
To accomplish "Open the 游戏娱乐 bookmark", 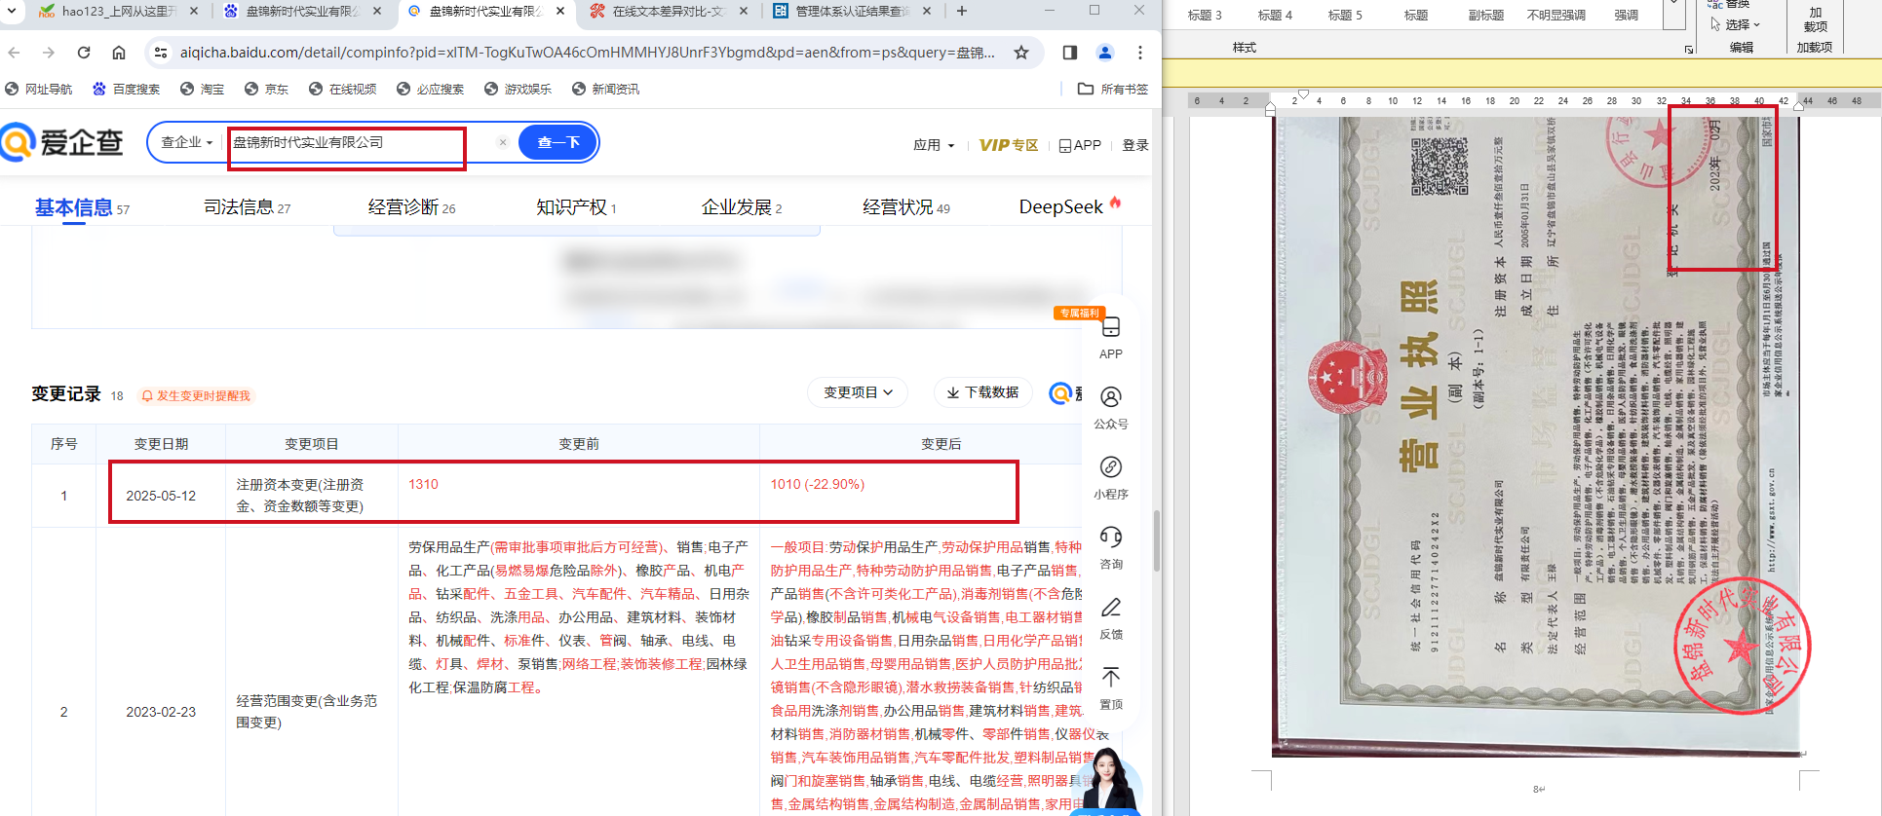I will coord(518,89).
